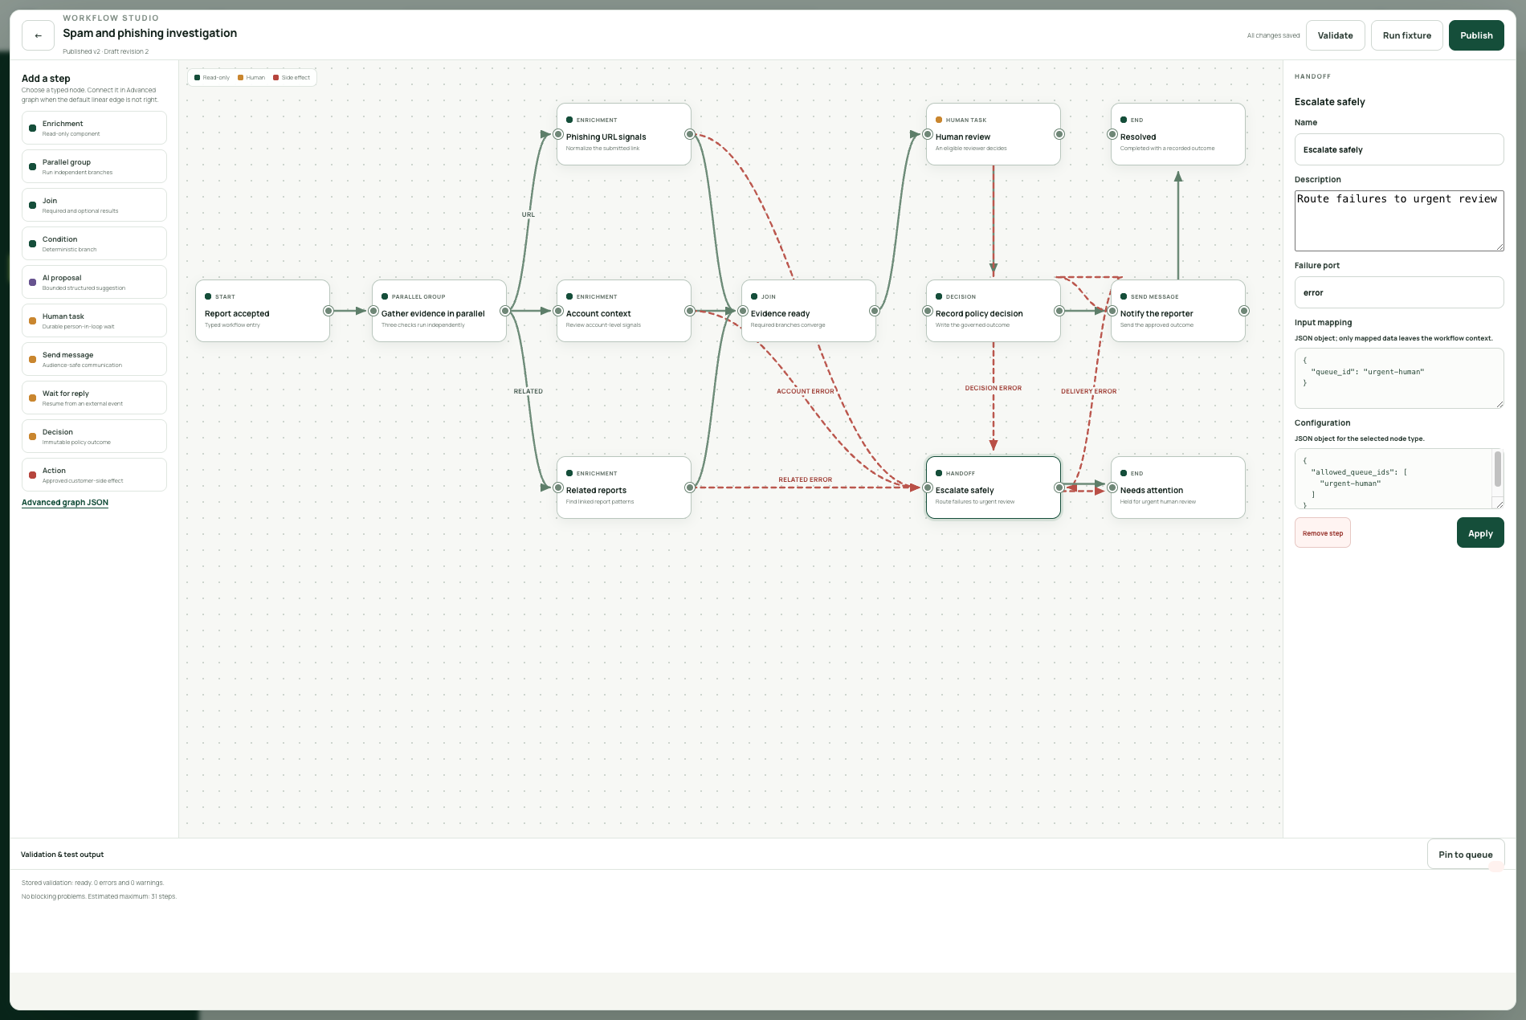Click the Configuration editor scrollbar
This screenshot has width=1526, height=1020.
1497,469
